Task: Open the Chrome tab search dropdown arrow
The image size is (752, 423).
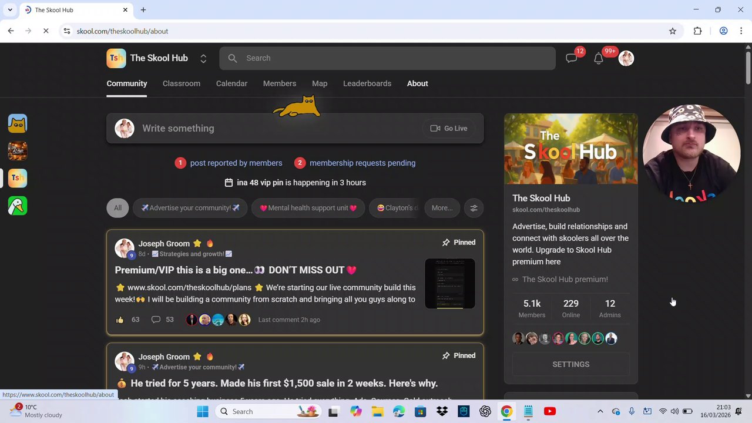Action: point(10,10)
